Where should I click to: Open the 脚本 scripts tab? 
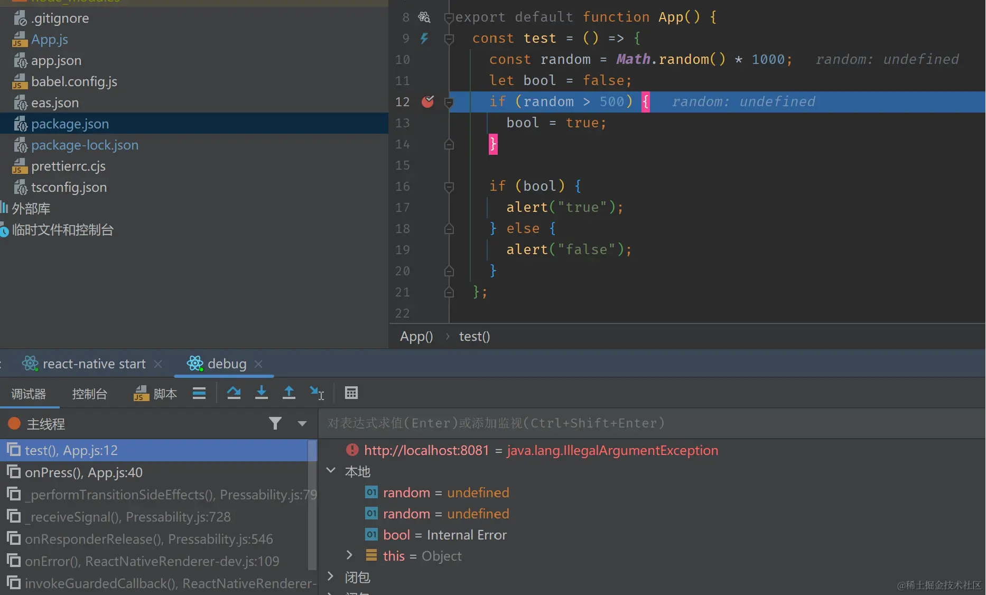click(x=155, y=394)
